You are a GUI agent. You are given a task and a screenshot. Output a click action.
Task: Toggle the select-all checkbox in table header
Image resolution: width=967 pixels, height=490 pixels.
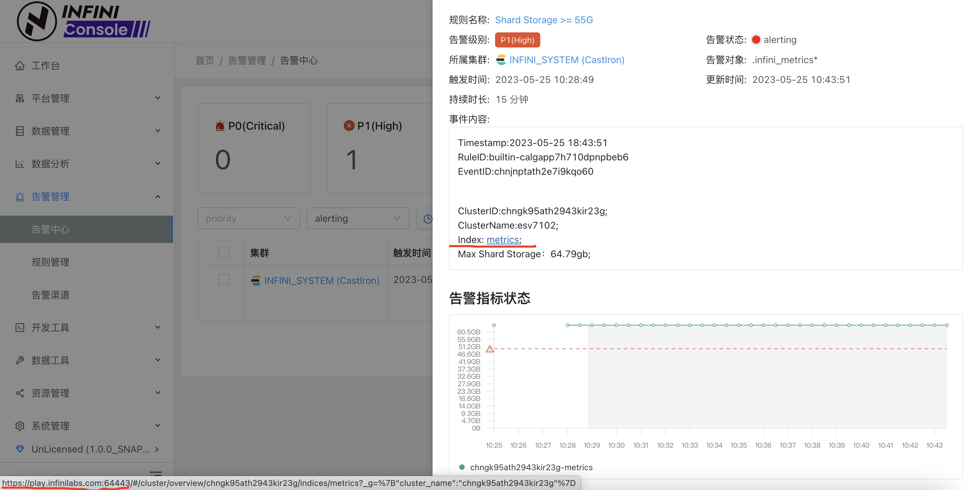(x=224, y=253)
